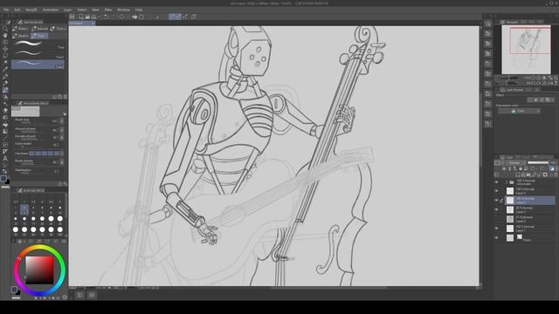
Task: Open the Animation menu
Action: tap(51, 10)
